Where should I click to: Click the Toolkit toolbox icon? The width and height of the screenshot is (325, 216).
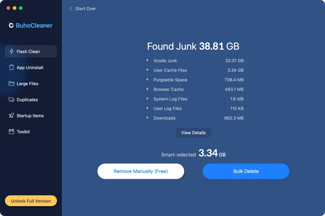tap(11, 131)
